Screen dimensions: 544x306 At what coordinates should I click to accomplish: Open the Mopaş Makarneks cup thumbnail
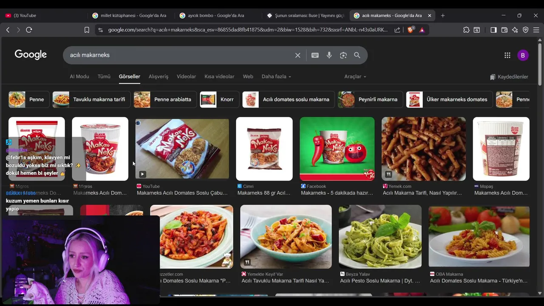click(x=501, y=149)
